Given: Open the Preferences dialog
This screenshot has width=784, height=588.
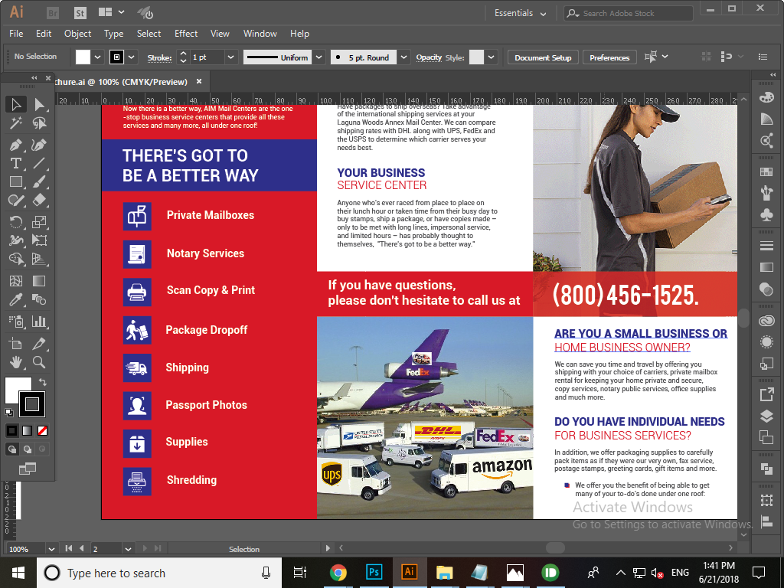Looking at the screenshot, I should tap(610, 57).
